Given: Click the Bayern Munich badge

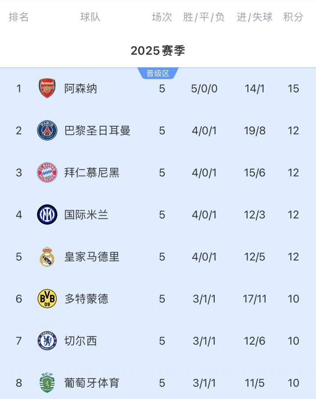Looking at the screenshot, I should [x=47, y=173].
